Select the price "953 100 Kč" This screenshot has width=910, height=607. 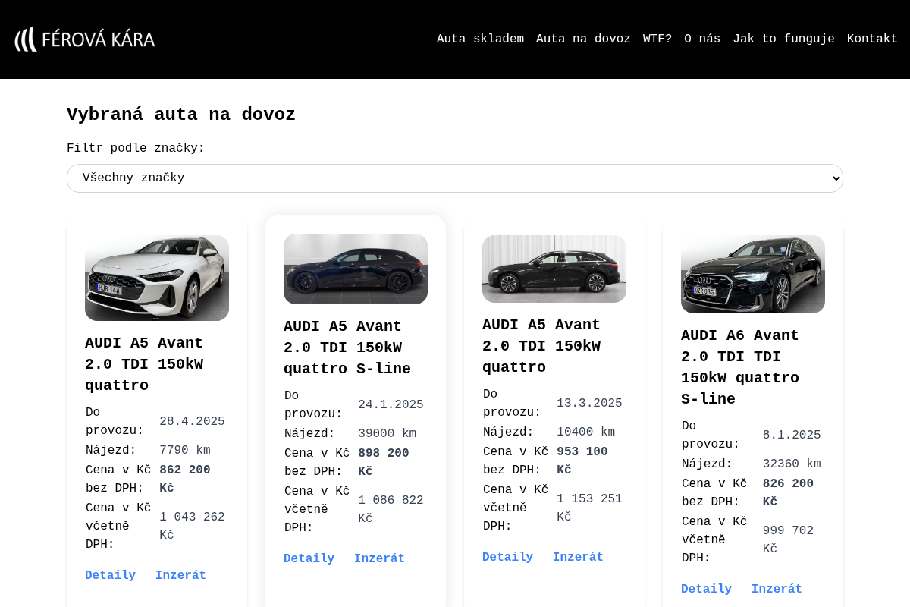(582, 461)
